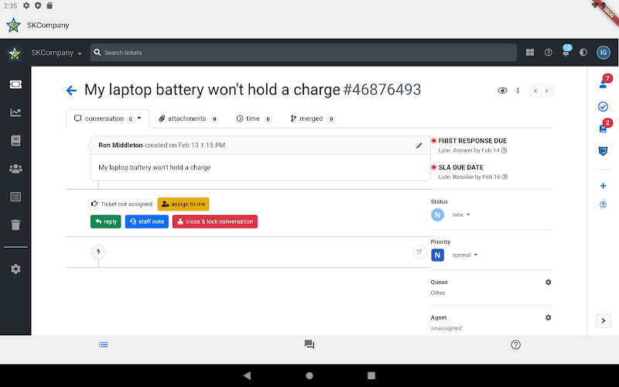
Task: Toggle the conversation sort order icon
Action: coord(419,252)
